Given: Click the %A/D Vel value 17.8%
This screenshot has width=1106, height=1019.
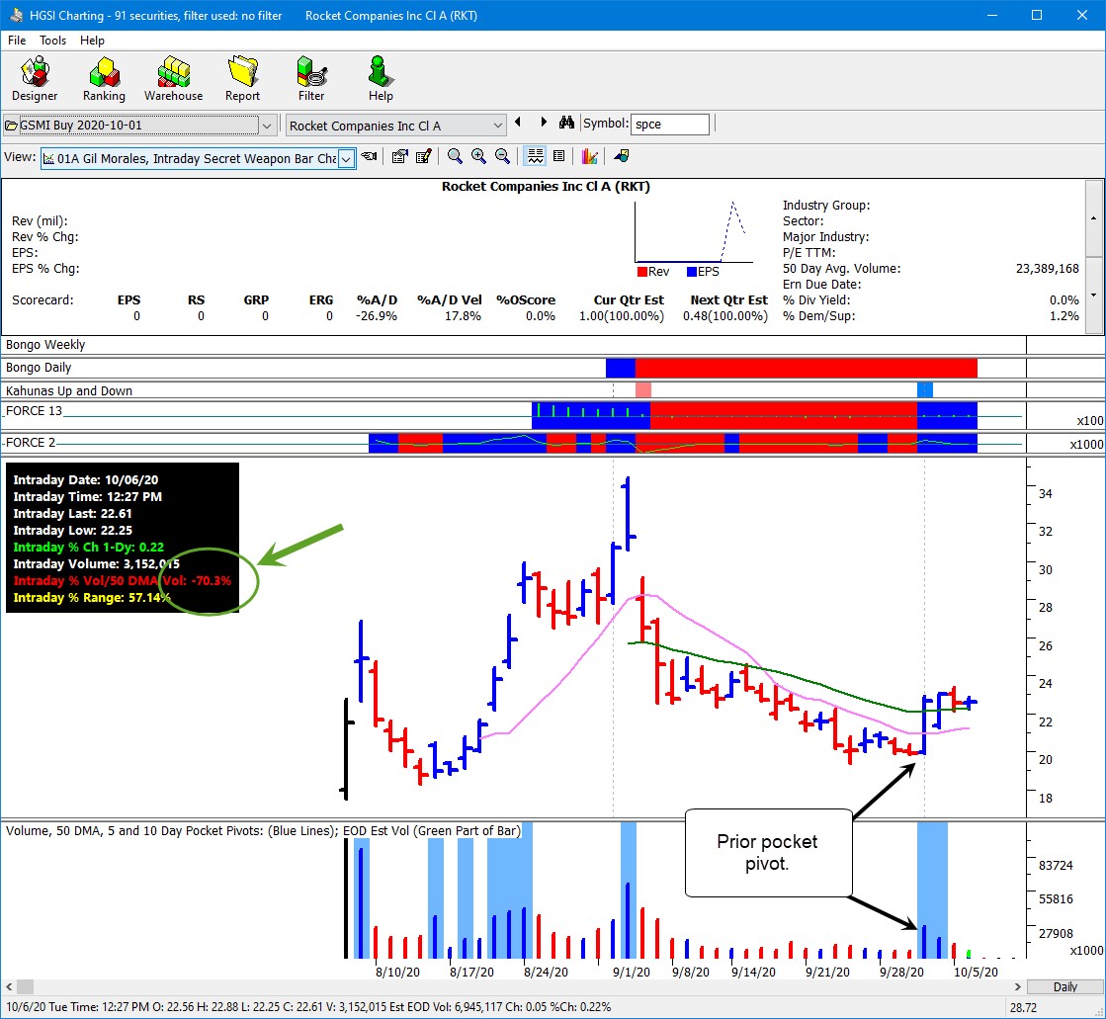Looking at the screenshot, I should coord(463,316).
